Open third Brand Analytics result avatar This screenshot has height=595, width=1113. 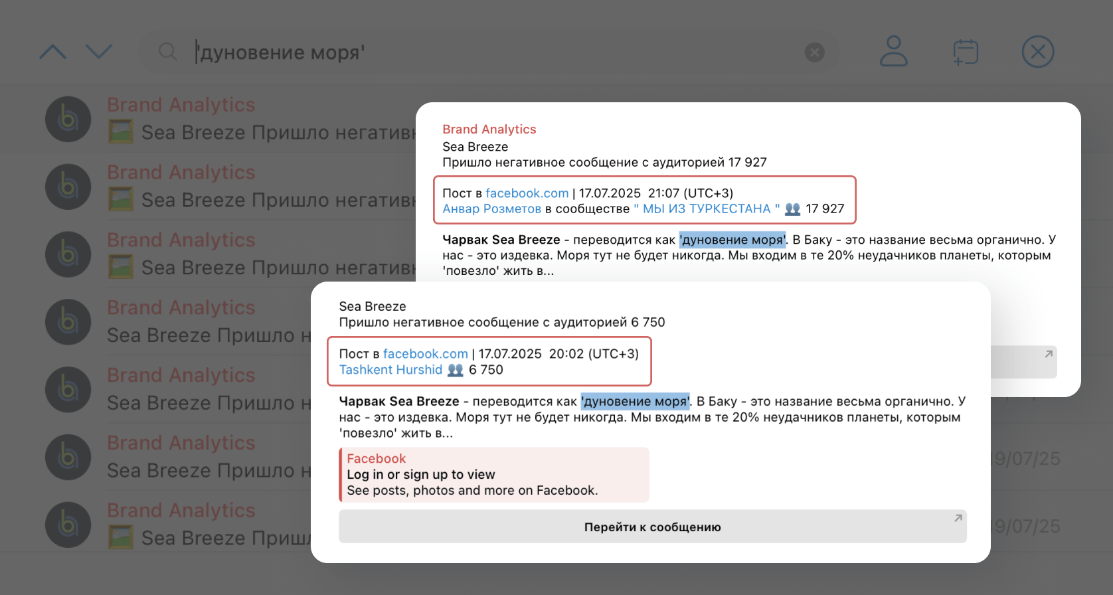(68, 254)
